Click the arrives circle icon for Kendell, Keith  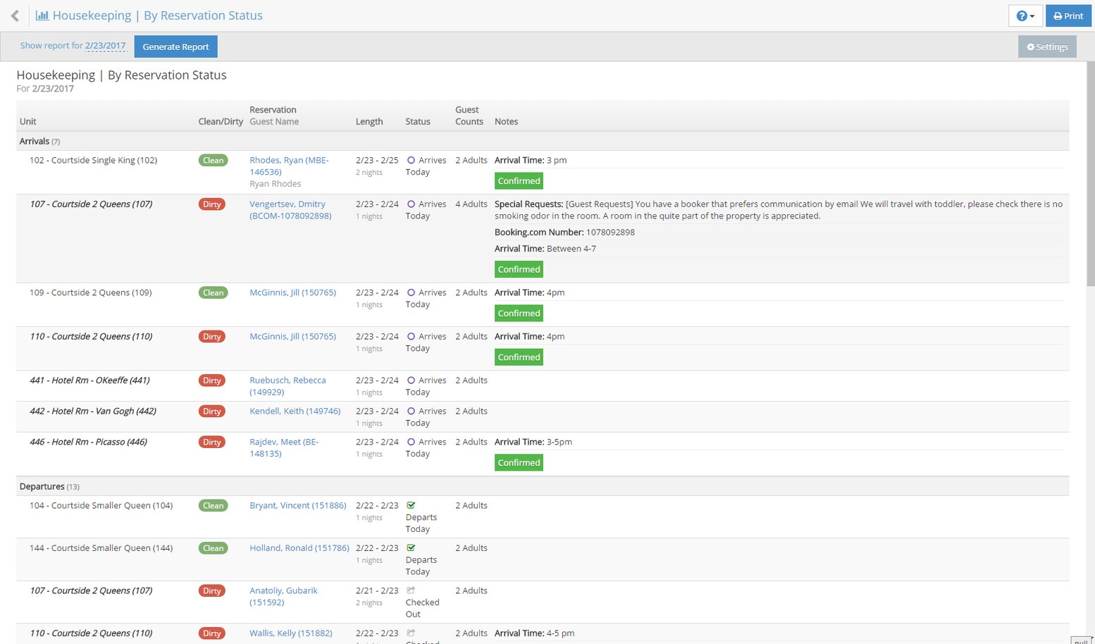click(411, 411)
